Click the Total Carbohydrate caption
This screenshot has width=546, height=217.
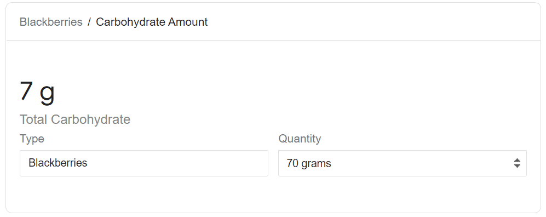click(x=75, y=119)
